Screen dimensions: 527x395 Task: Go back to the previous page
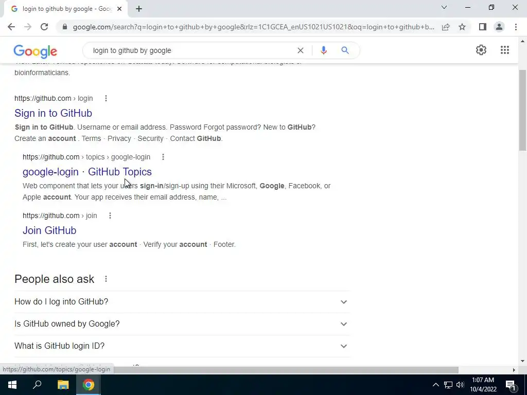(11, 27)
